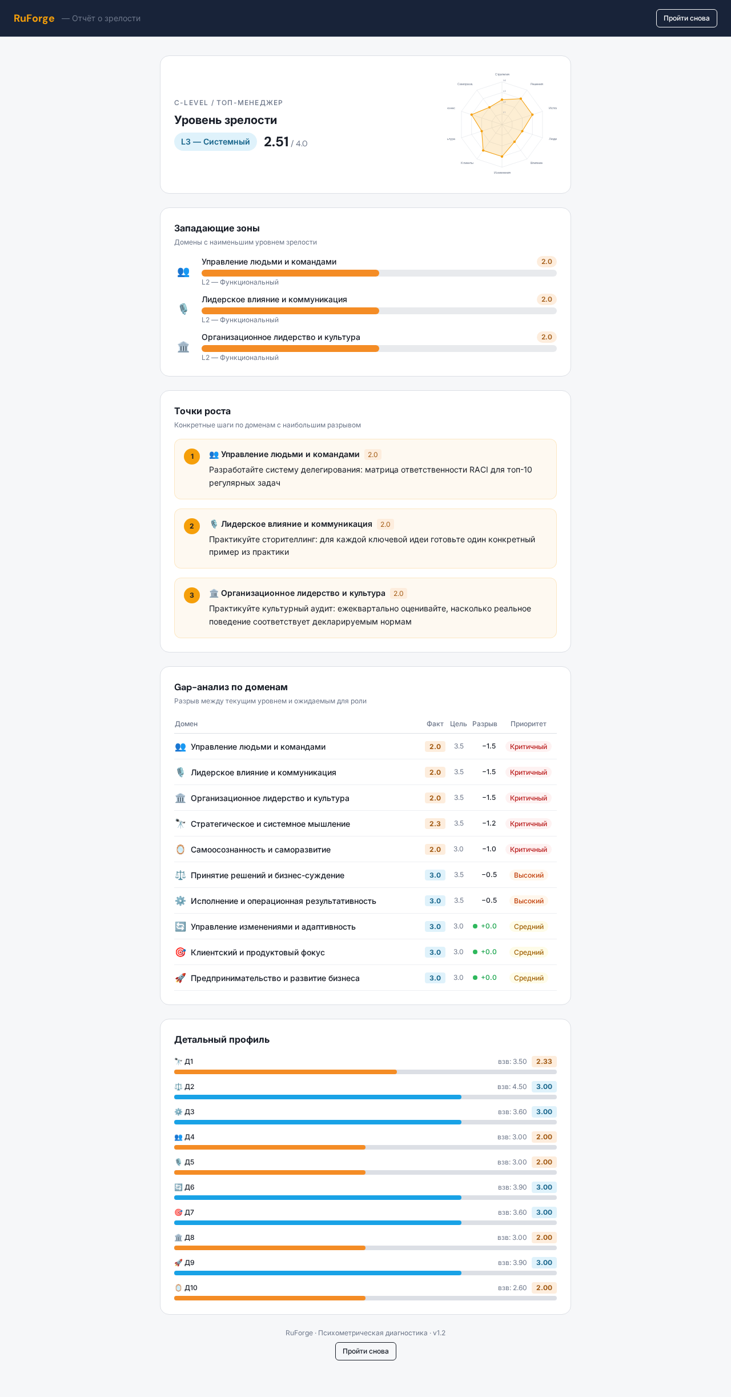731x1397 pixels.
Task: Click the 'L3 — Системный' level badge
Action: 215,142
